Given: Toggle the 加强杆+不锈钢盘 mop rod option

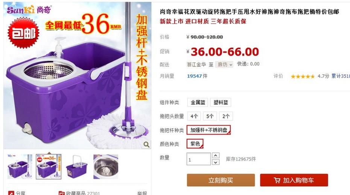Looking at the screenshot, I should tap(208, 130).
